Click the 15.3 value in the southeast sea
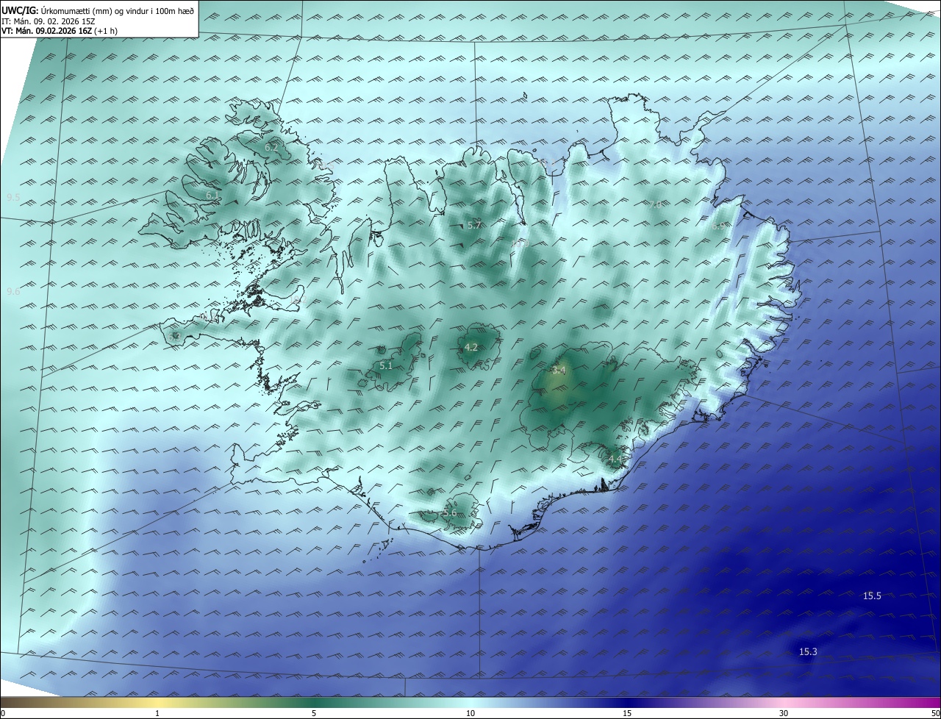This screenshot has height=719, width=941. tap(808, 652)
